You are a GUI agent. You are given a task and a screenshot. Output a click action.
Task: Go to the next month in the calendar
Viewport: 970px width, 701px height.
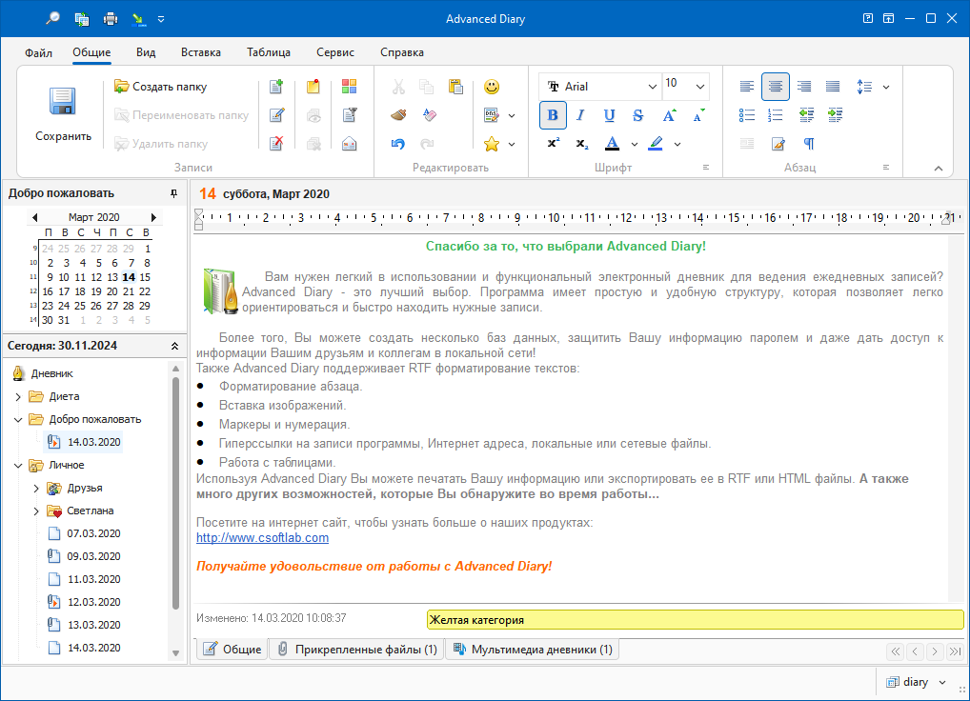coord(153,217)
